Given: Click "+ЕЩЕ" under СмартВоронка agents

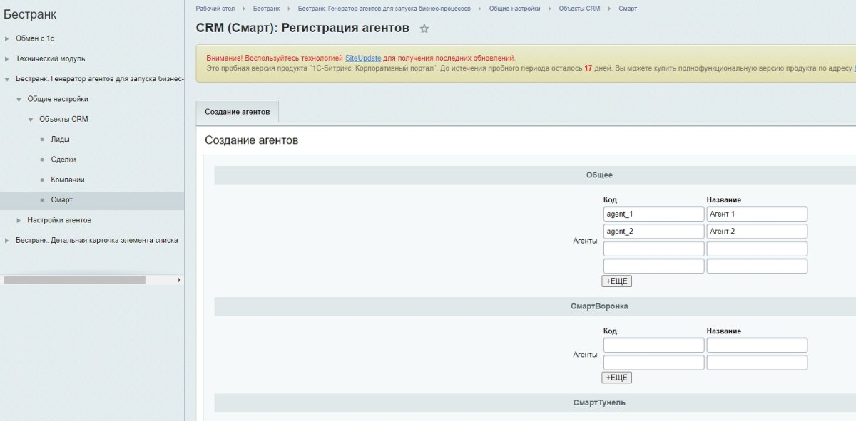Looking at the screenshot, I should [x=618, y=377].
